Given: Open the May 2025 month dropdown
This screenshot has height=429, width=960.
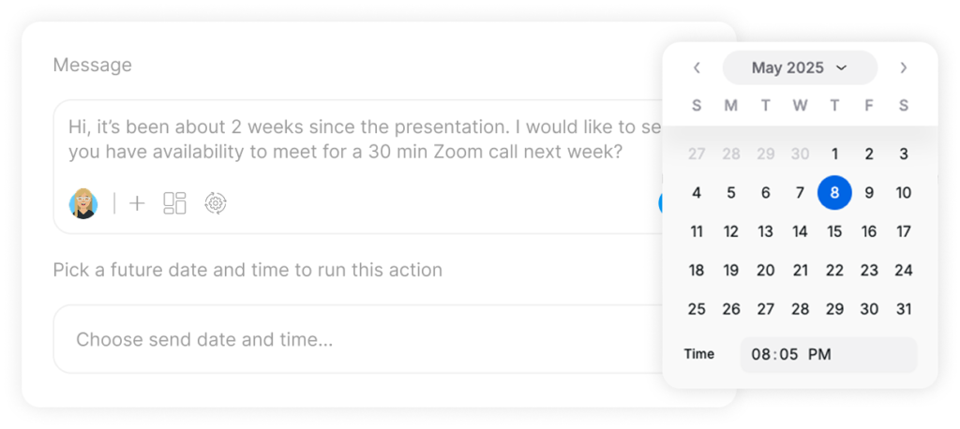Looking at the screenshot, I should (x=800, y=67).
